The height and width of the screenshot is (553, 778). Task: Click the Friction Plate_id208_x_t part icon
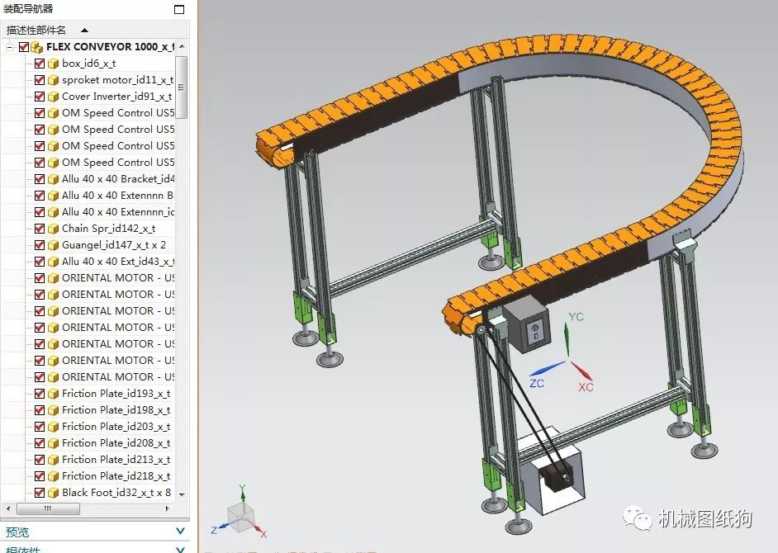[x=53, y=443]
